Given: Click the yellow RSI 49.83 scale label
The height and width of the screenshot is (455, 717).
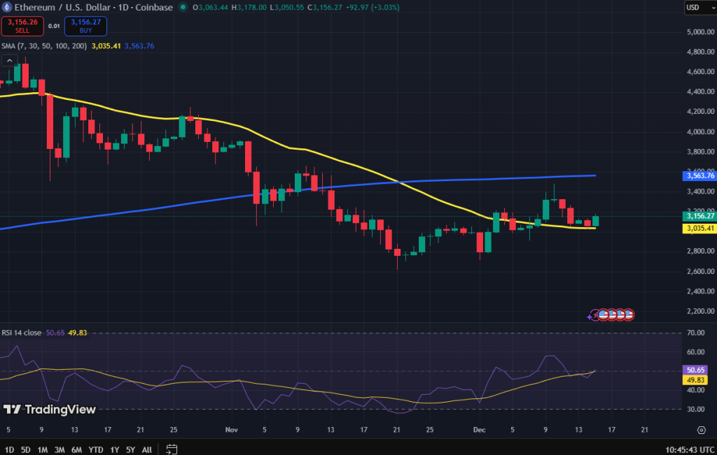Looking at the screenshot, I should 695,380.
